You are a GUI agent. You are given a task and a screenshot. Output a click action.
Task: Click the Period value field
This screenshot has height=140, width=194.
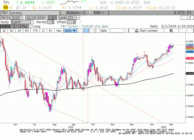tap(51, 22)
